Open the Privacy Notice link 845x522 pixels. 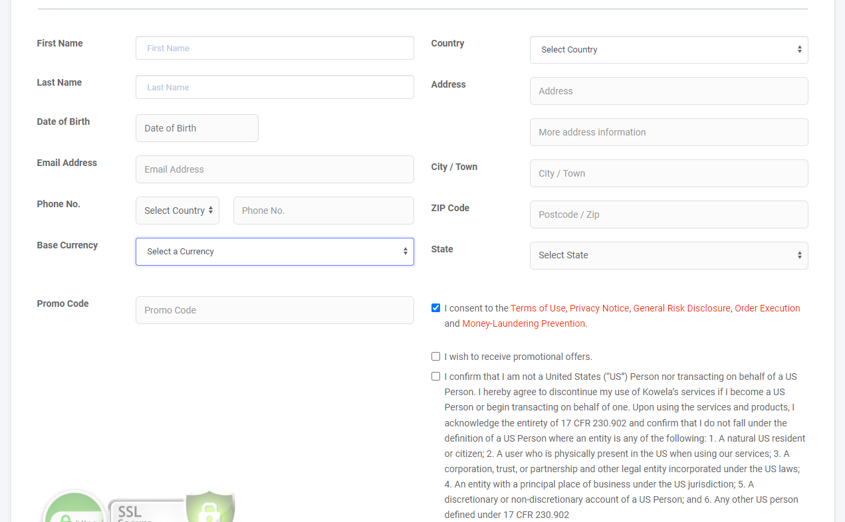pyautogui.click(x=599, y=308)
